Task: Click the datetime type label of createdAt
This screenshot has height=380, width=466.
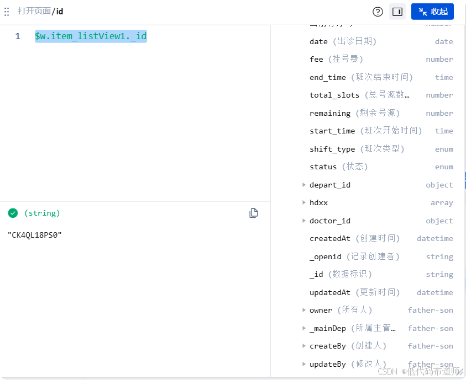Action: (x=435, y=239)
